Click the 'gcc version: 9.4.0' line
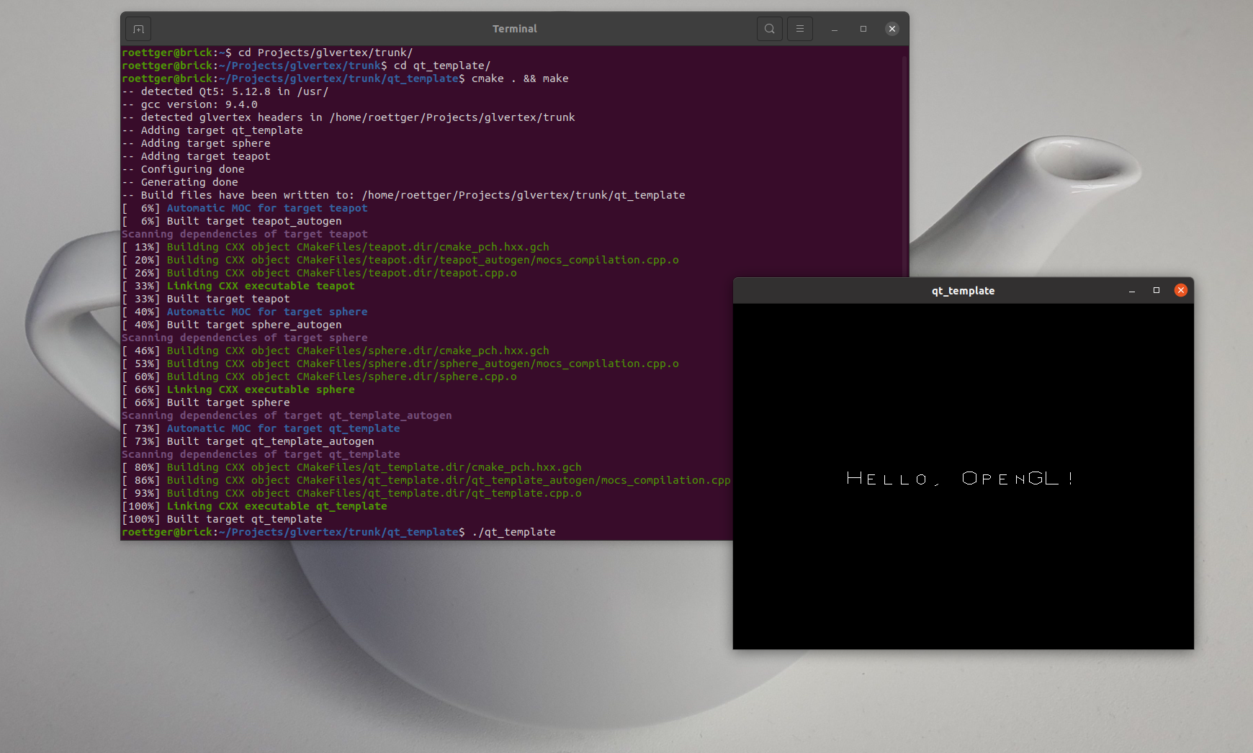Screen dimensions: 1253x753 pos(190,104)
